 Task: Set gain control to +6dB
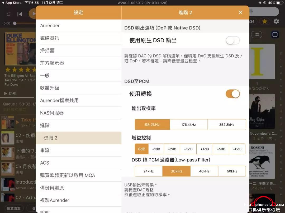tap(237, 149)
